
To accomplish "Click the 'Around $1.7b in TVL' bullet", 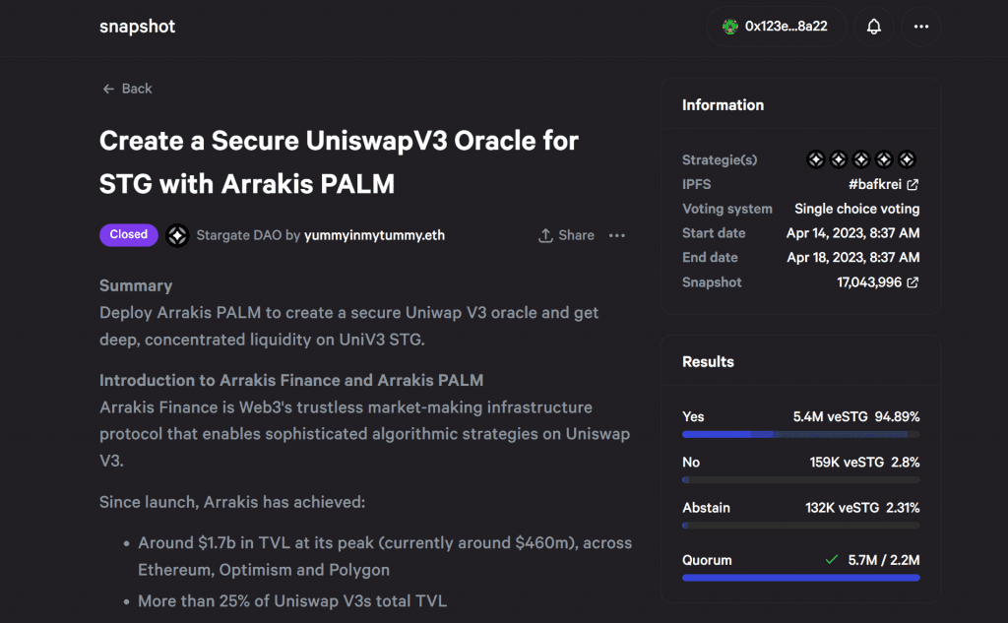I will click(385, 556).
